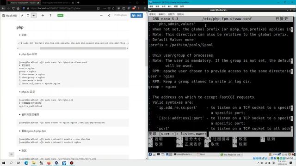Open Windows Start menu

point(3,163)
